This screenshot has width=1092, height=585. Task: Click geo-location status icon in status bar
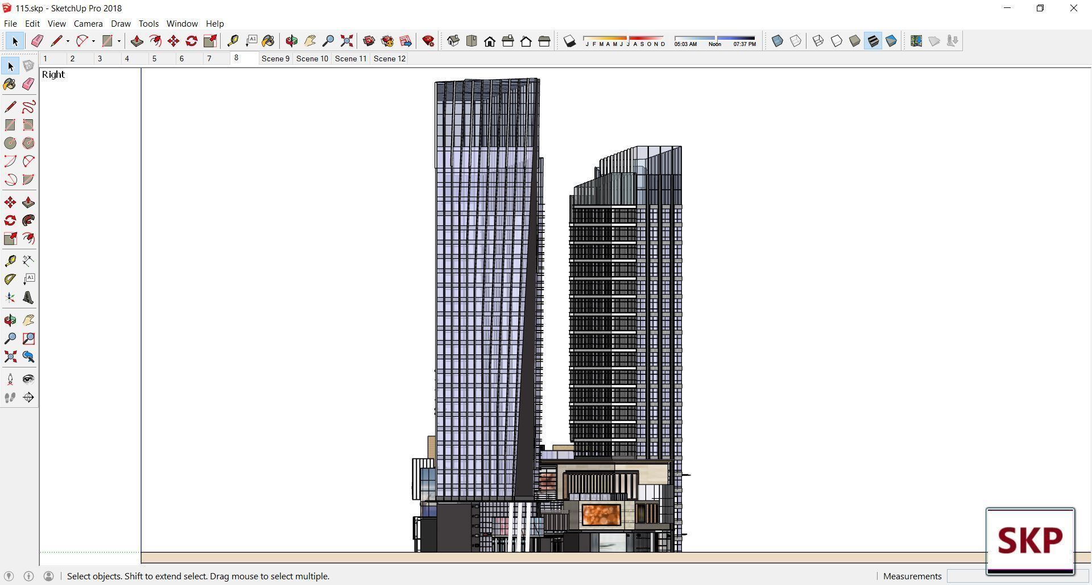9,576
